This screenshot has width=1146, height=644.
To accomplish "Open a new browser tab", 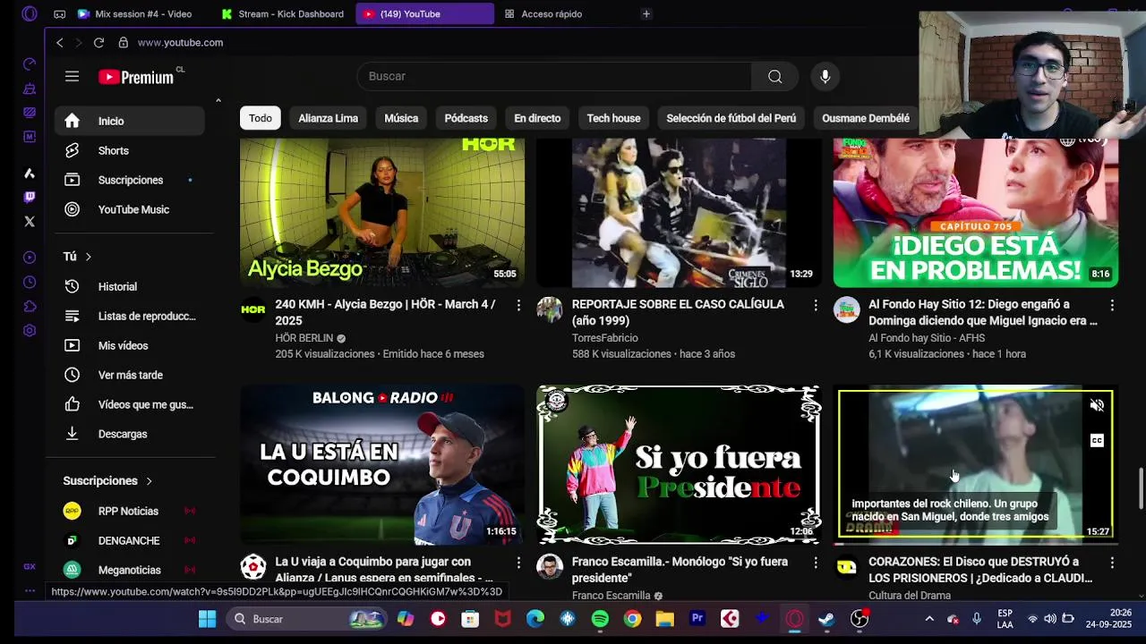I will 646,13.
